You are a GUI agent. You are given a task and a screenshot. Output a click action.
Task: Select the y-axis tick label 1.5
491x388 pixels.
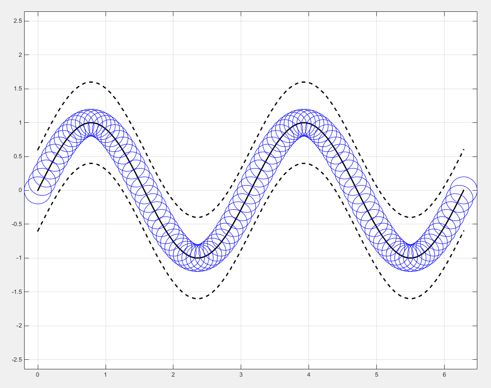(18, 89)
